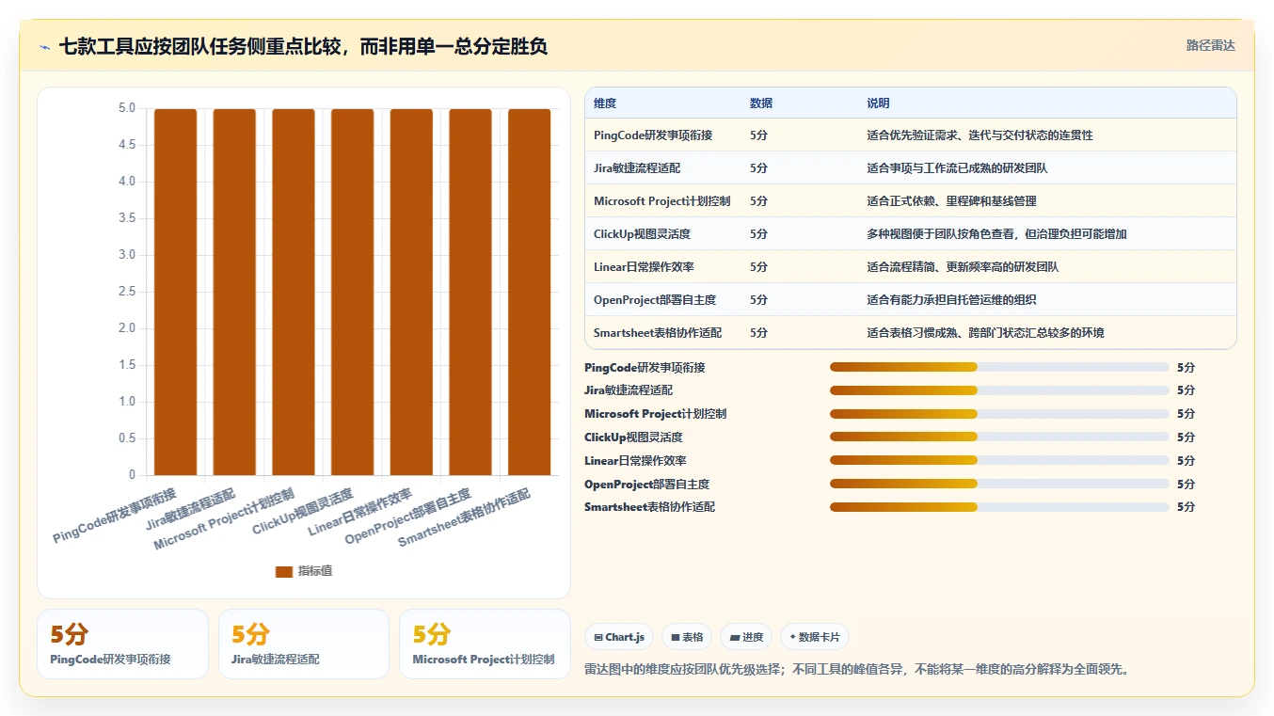This screenshot has width=1274, height=716.
Task: Toggle the 指标值 legend color box
Action: [284, 571]
